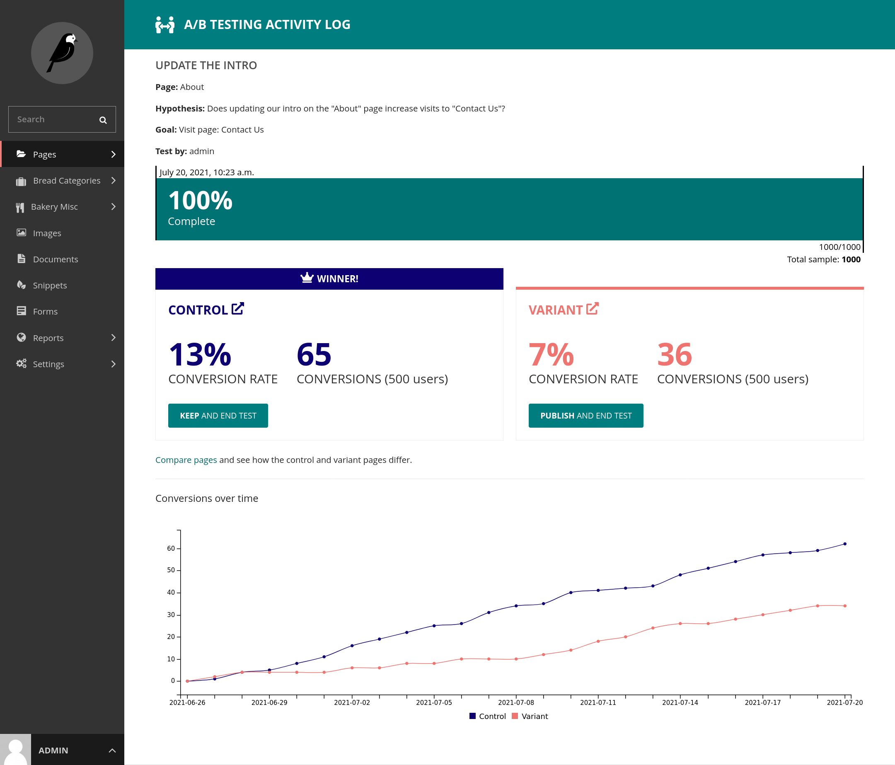The width and height of the screenshot is (895, 765).
Task: Click the Forms list icon
Action: (21, 311)
